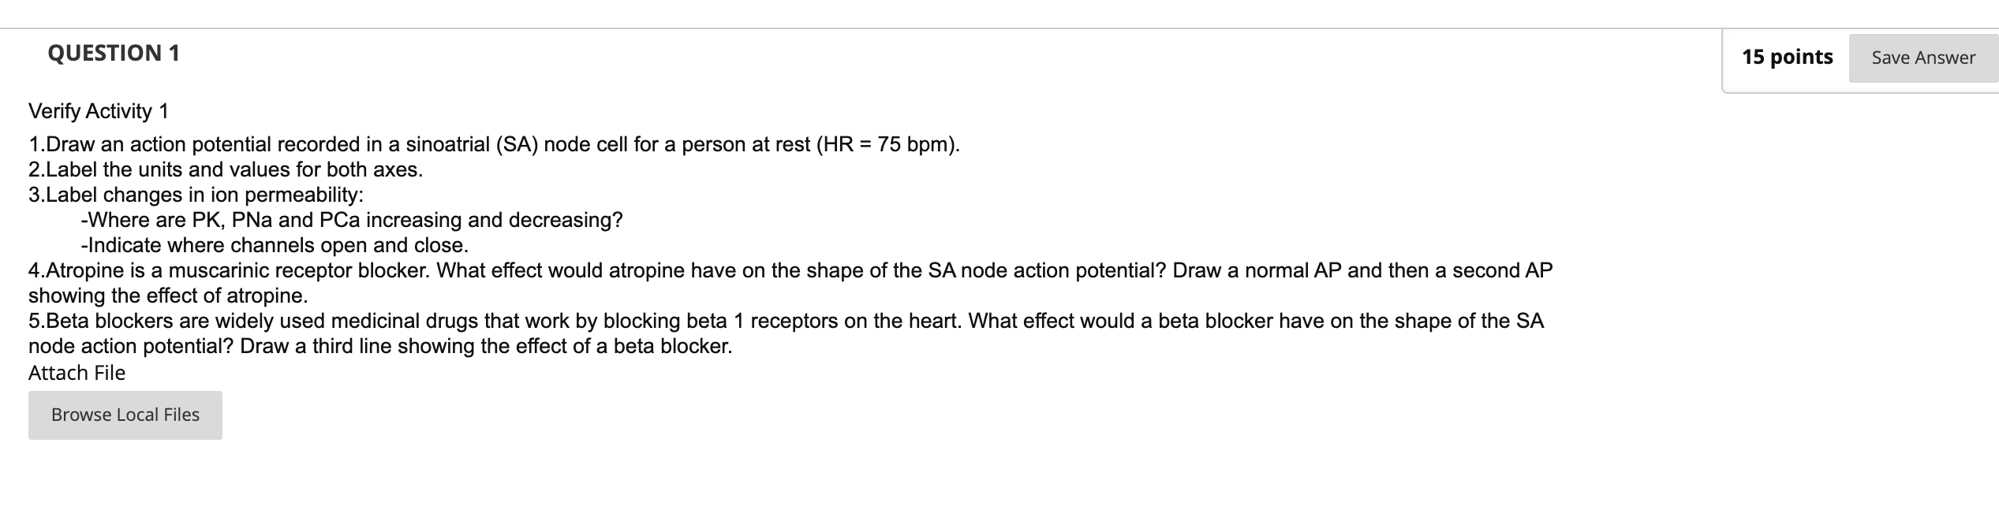Click the text showing the effect of atropine

point(167,296)
